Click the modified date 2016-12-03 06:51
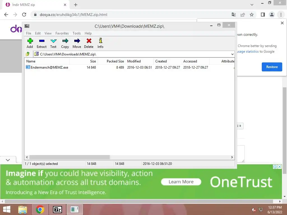287x215 pixels. pyautogui.click(x=140, y=67)
